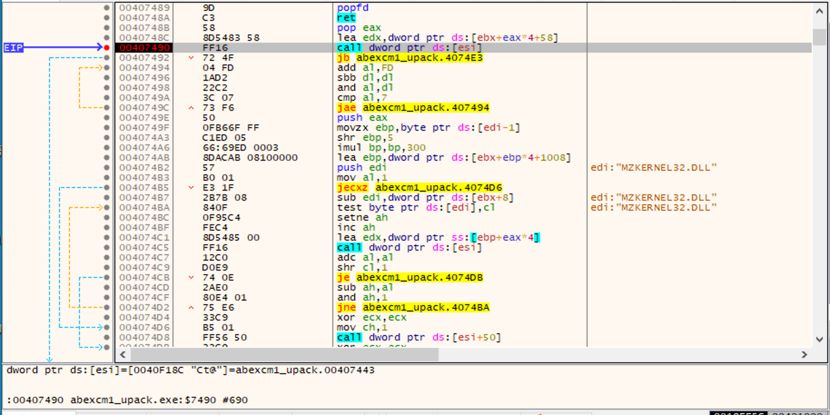Viewport: 830px width, 415px height.
Task: Toggle breakpoint dot at address 00407492
Action: coord(107,58)
